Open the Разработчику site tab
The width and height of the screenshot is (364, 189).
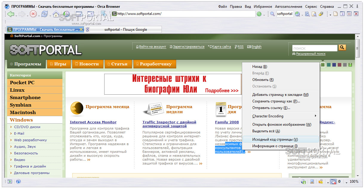point(154,64)
